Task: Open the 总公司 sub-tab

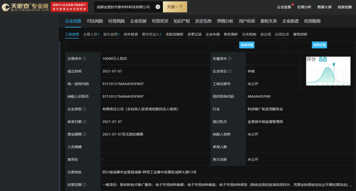Action: 266,34
